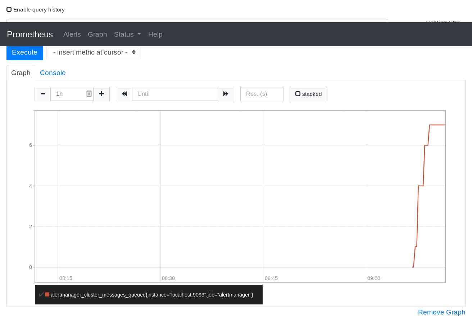472x317 pixels.
Task: Remove the current graph
Action: pos(442,312)
